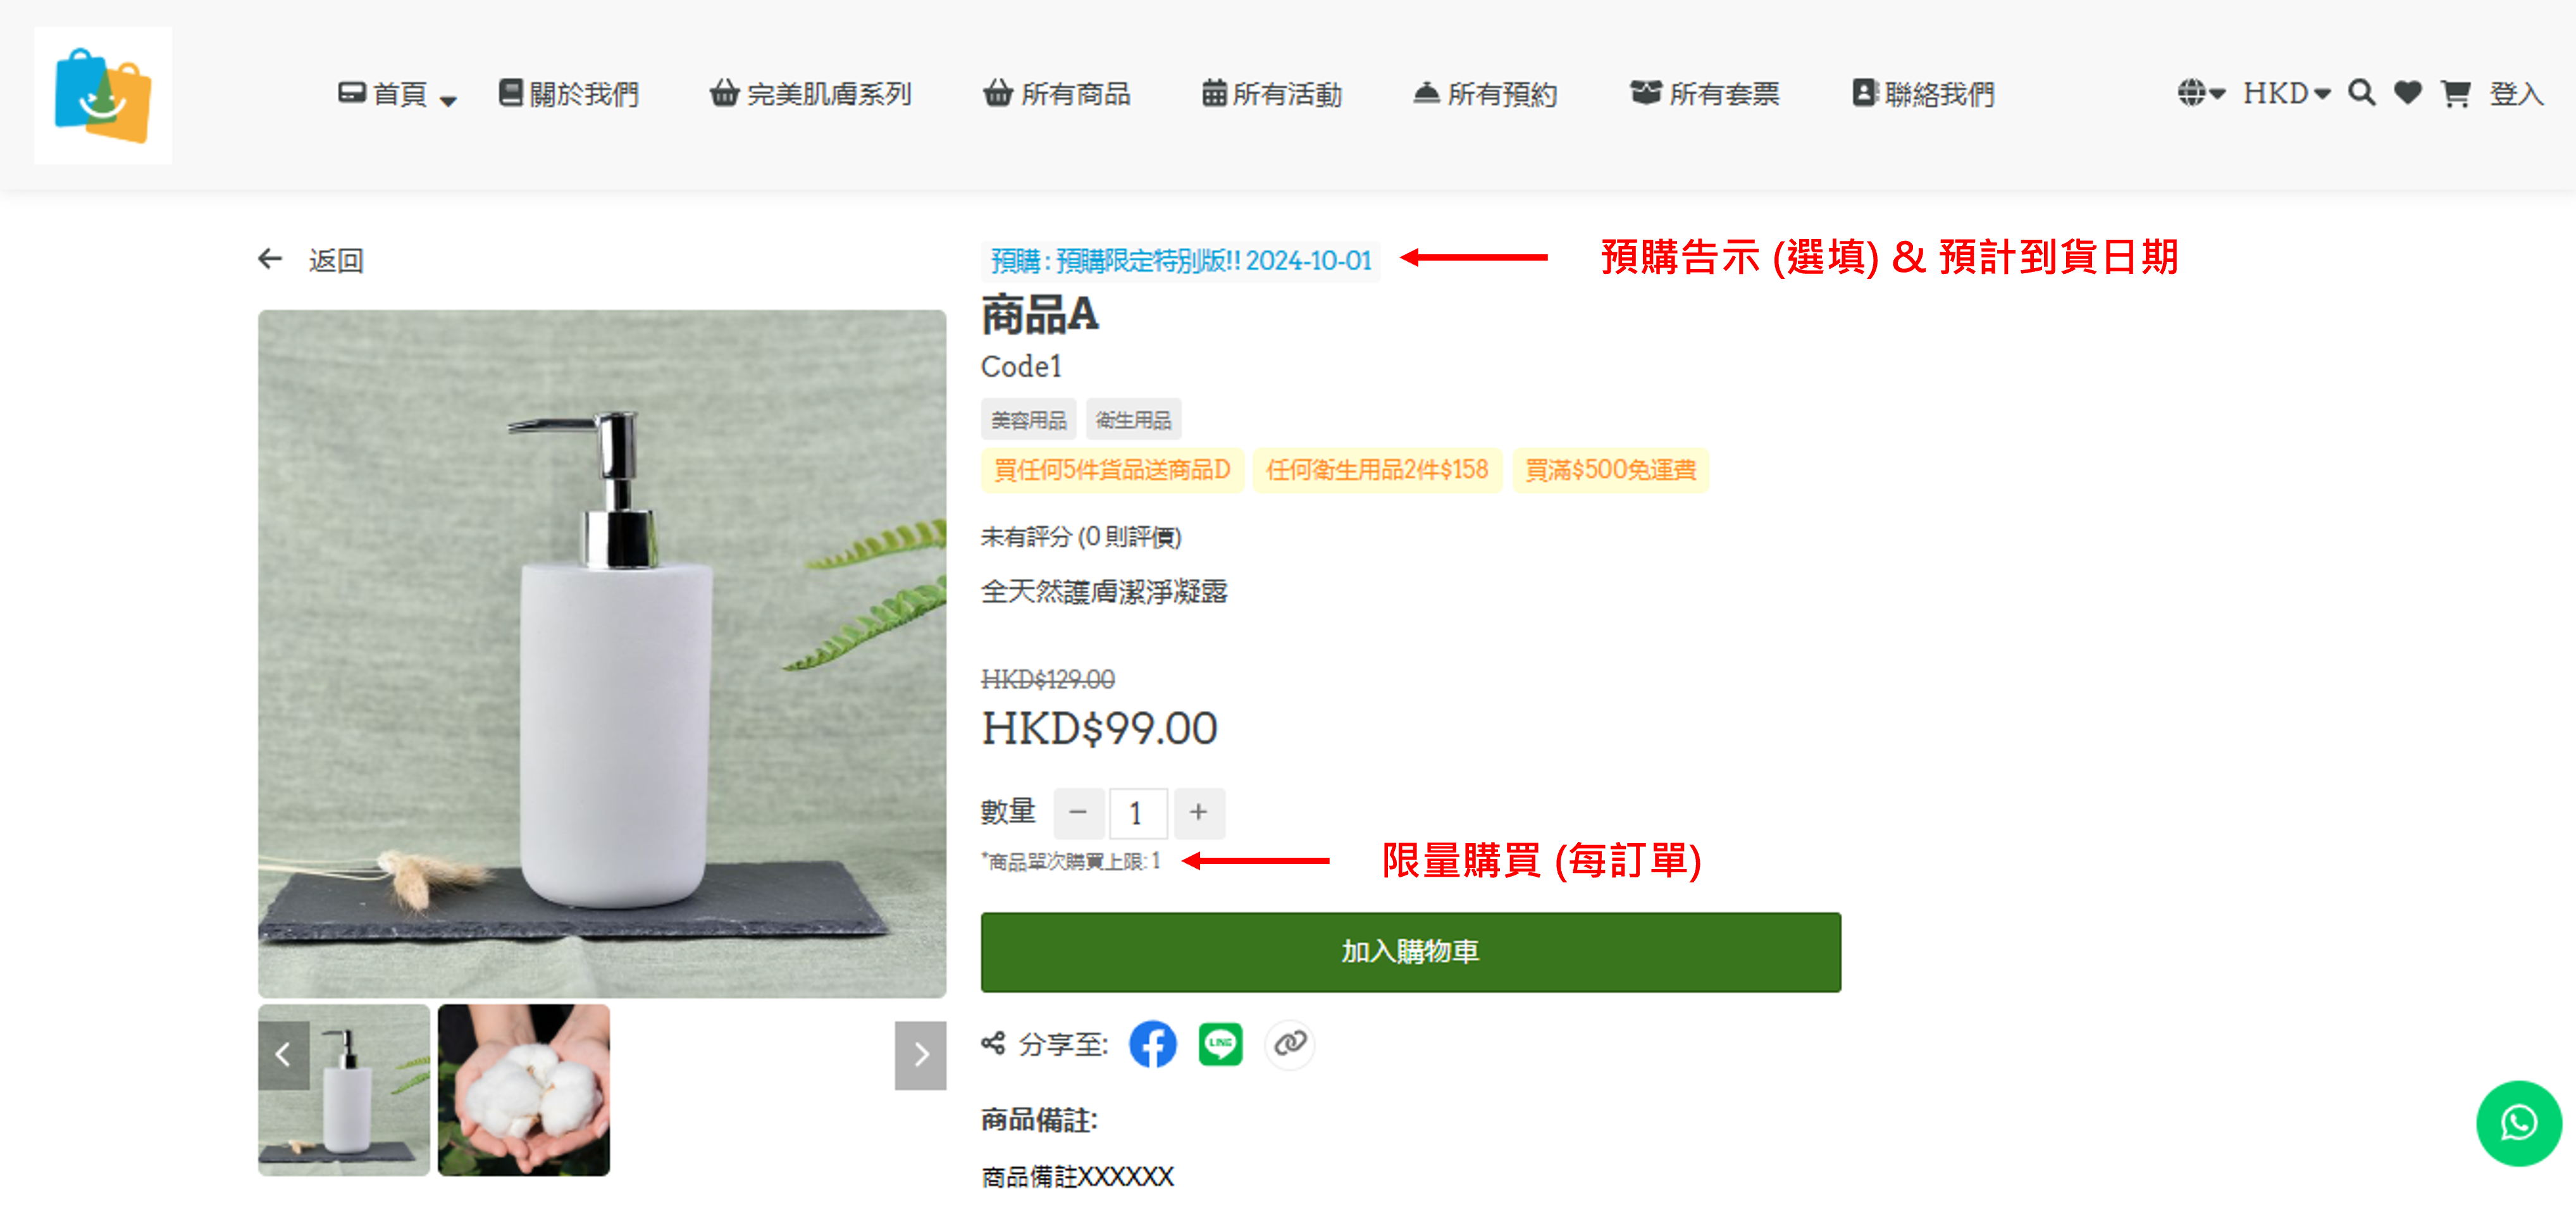
Task: Click the shop logo
Action: pyautogui.click(x=103, y=95)
